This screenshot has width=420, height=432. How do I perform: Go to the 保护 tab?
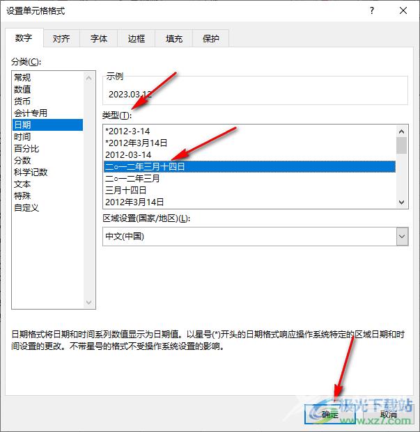pyautogui.click(x=210, y=38)
